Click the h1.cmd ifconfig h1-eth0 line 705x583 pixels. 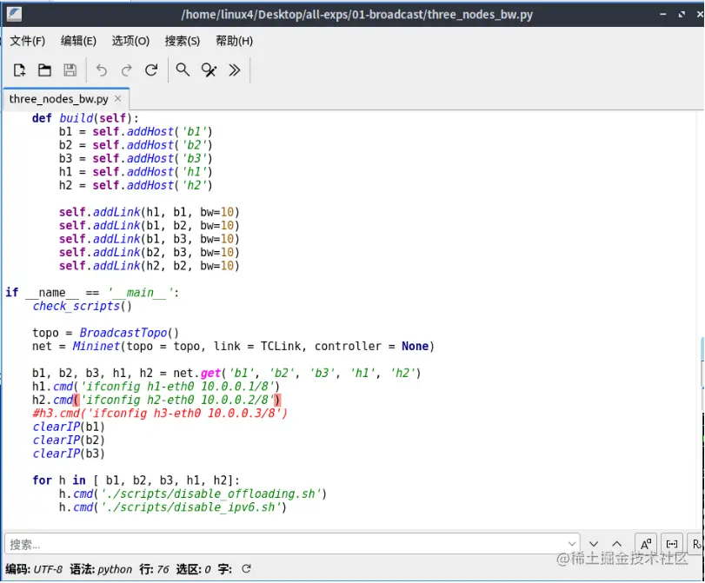tap(156, 387)
